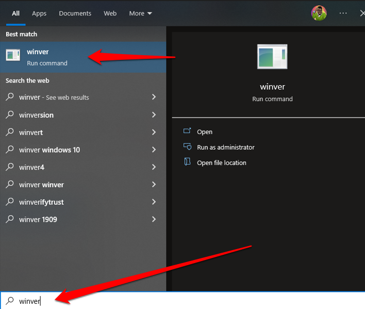Click the Open action icon
This screenshot has width=365, height=309.
[x=187, y=131]
